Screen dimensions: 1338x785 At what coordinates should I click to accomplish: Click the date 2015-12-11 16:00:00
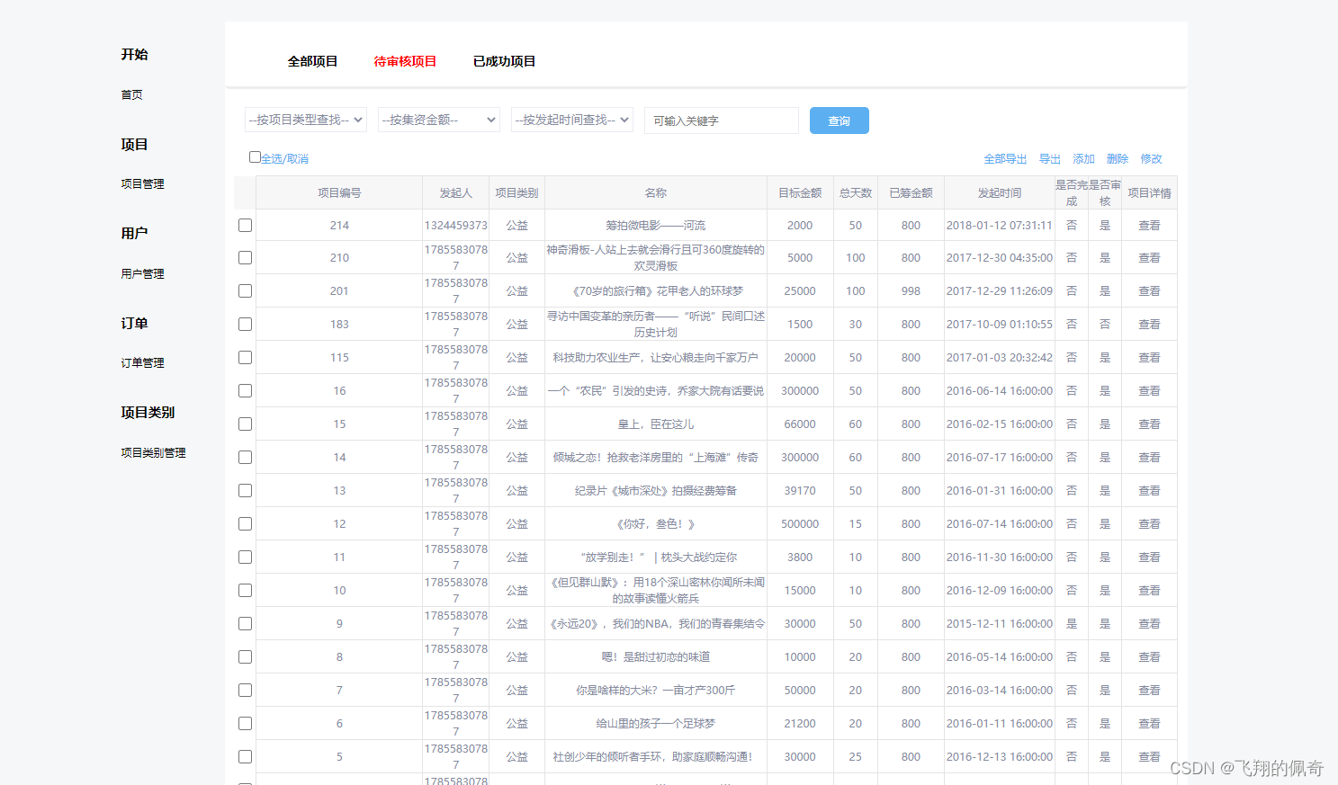point(1000,623)
